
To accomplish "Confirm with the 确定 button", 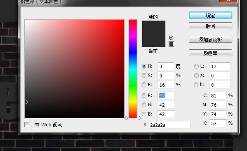I will click(210, 15).
